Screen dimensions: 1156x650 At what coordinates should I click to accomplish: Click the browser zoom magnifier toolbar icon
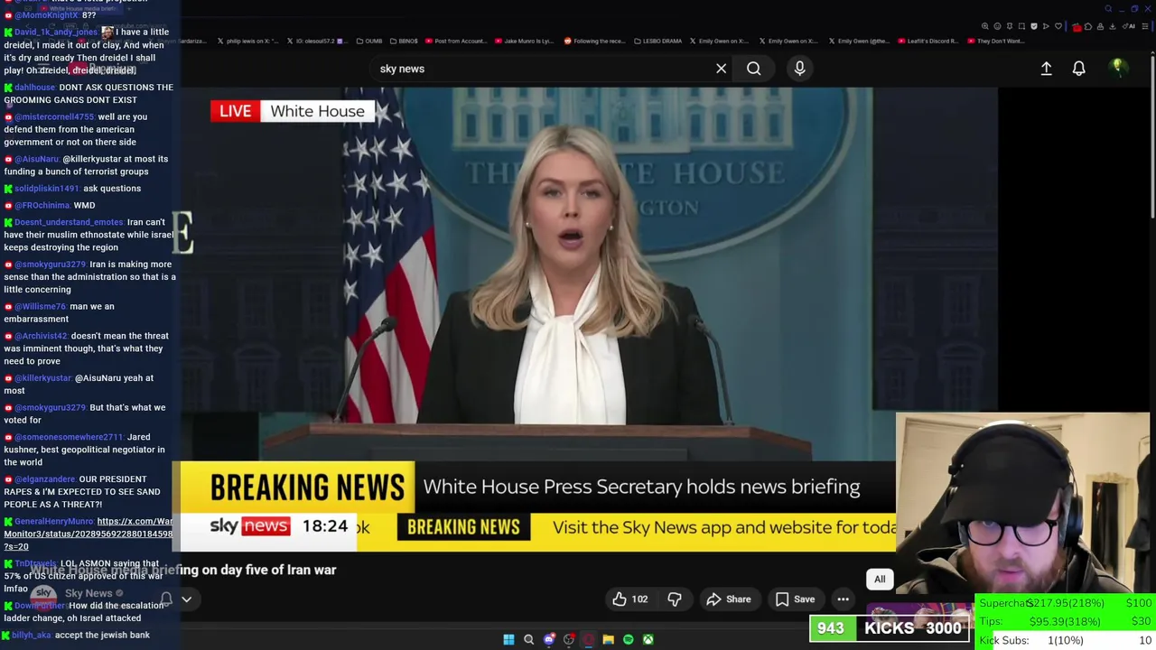pyautogui.click(x=984, y=26)
